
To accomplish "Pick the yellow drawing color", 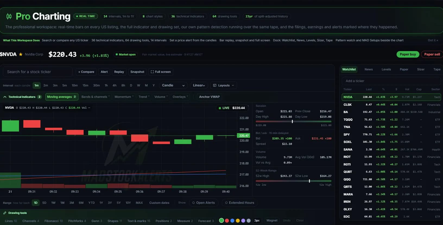I will tap(238, 221).
